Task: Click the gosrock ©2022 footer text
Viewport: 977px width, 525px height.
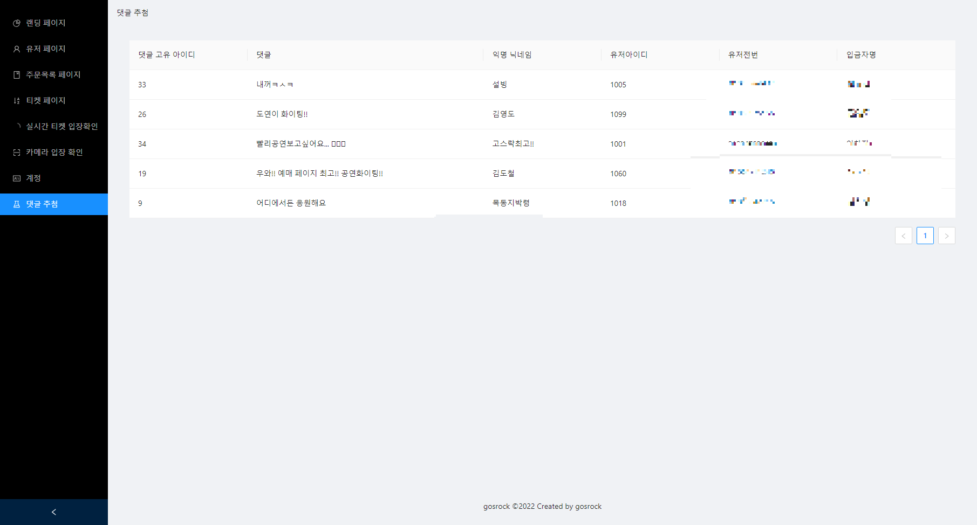Action: coord(542,507)
